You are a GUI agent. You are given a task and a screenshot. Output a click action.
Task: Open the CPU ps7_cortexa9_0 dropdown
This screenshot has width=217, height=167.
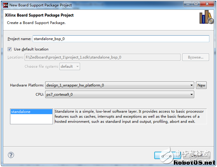[119, 94]
